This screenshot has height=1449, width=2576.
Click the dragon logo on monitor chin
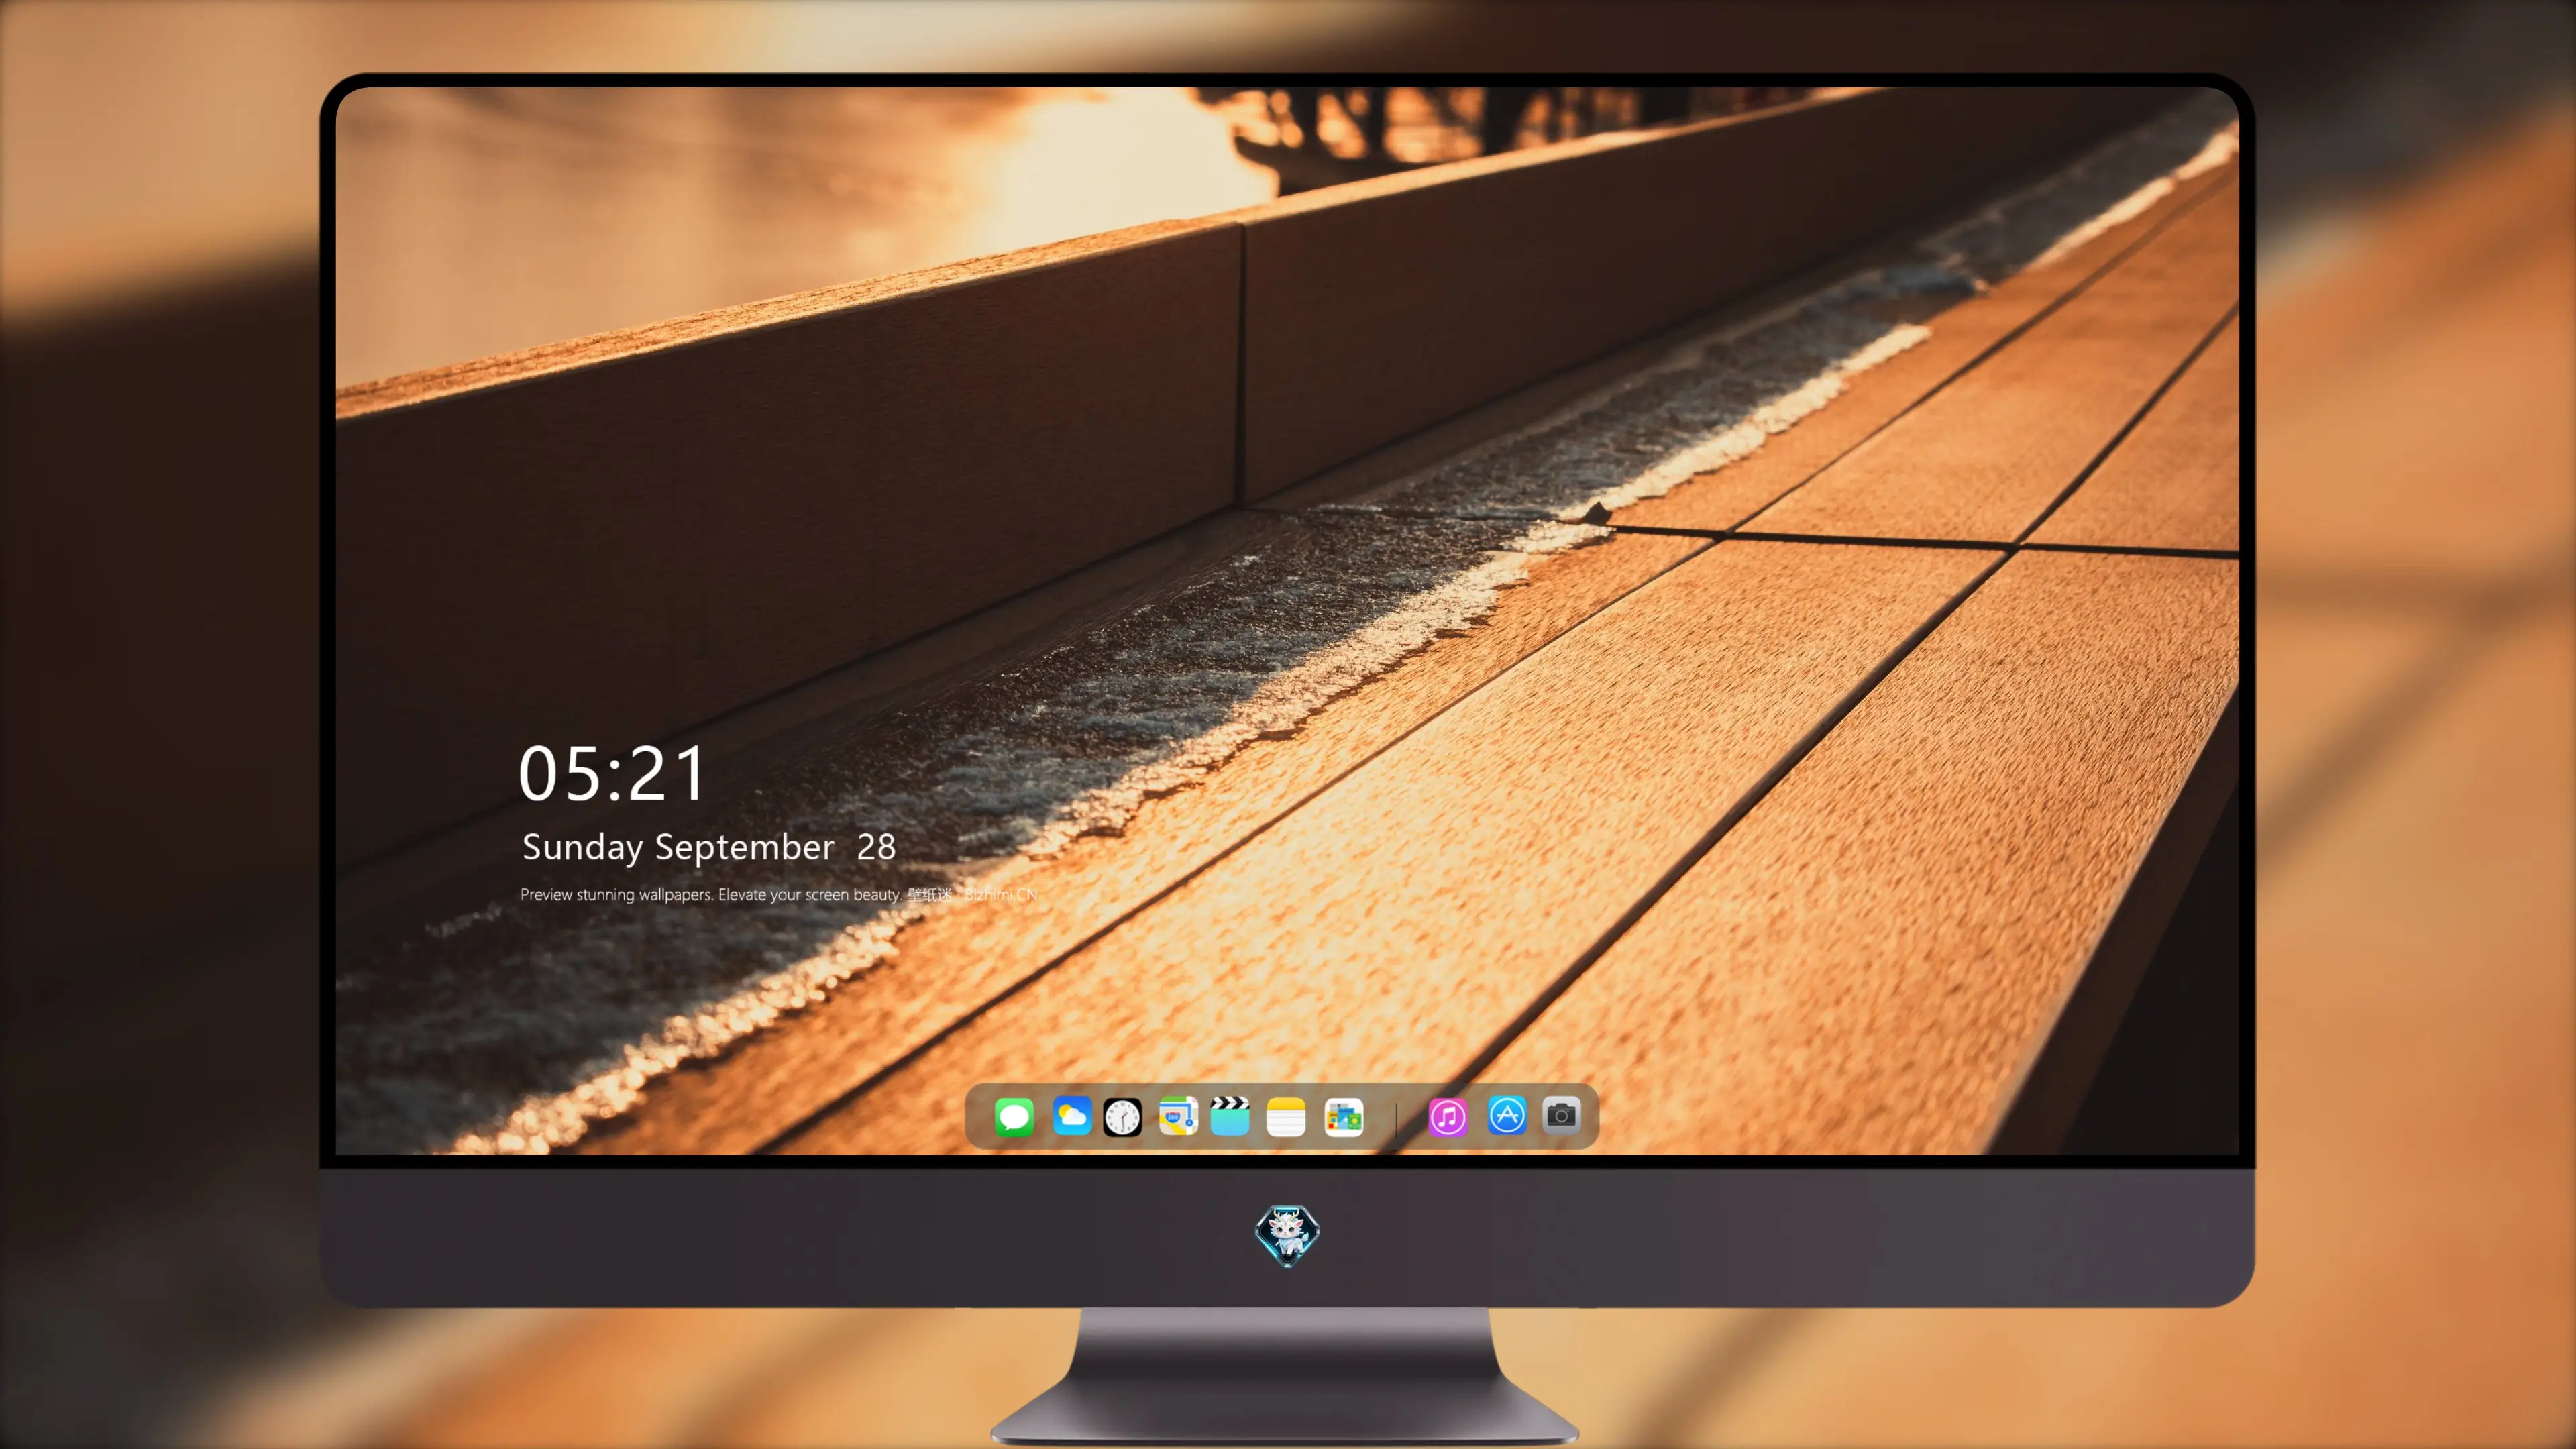(1287, 1236)
